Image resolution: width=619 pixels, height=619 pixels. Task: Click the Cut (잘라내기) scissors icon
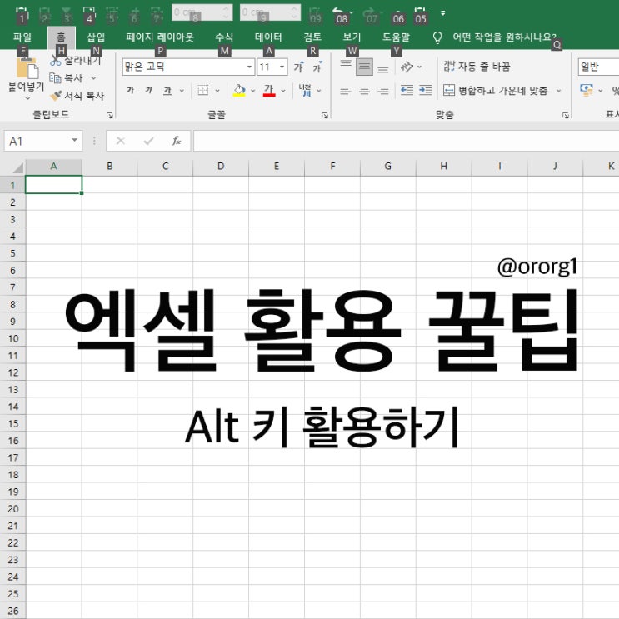point(55,60)
